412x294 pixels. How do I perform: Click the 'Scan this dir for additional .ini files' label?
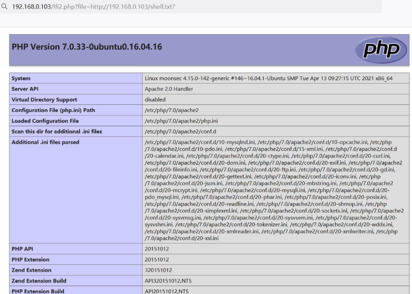pos(57,131)
